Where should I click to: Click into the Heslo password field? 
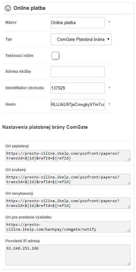tap(77, 104)
